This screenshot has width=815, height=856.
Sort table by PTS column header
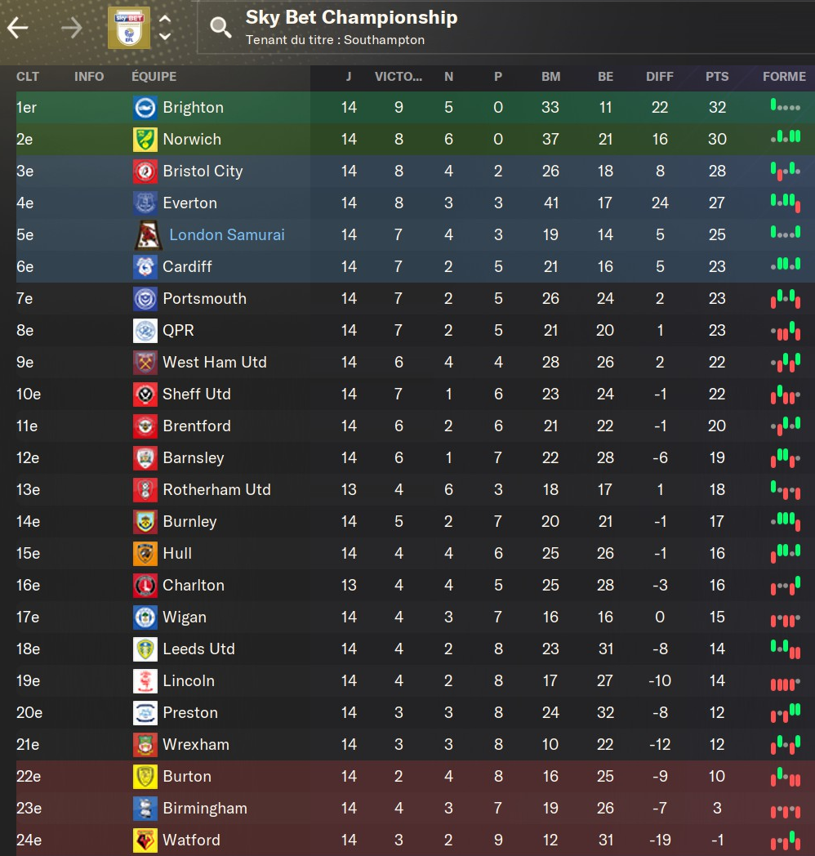717,77
